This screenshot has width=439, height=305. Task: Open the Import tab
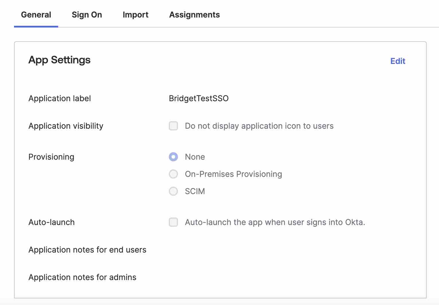tap(135, 15)
